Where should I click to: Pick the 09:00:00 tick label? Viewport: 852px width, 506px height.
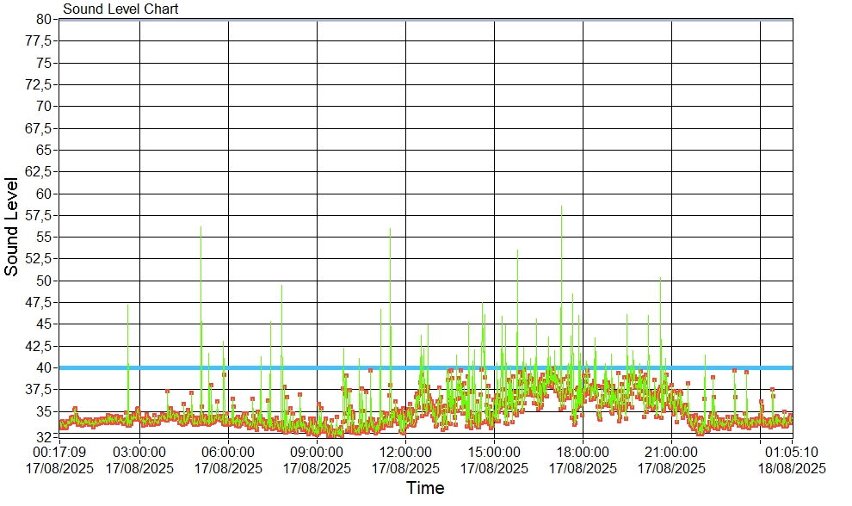click(x=317, y=452)
